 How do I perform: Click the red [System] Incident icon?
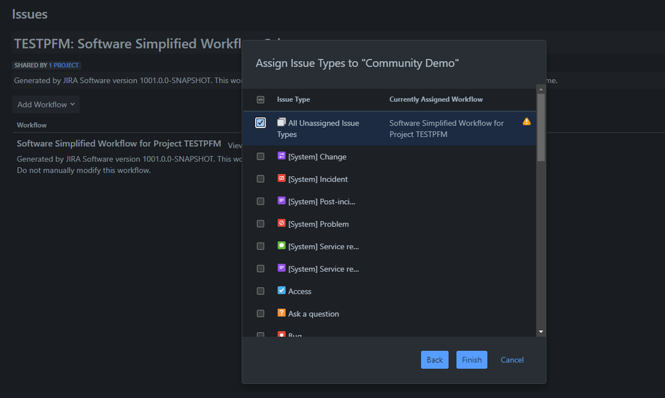(280, 179)
